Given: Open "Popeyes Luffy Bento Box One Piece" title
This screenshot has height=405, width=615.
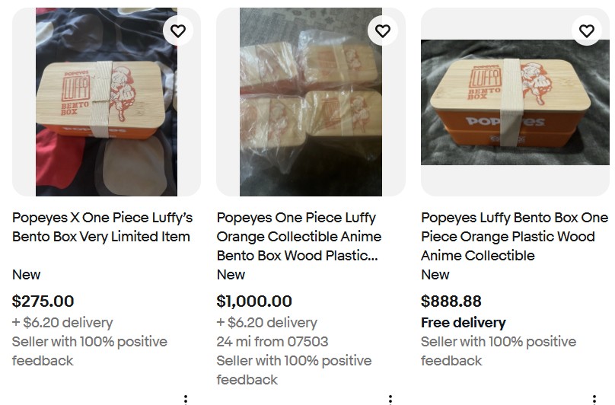Looking at the screenshot, I should (x=515, y=236).
